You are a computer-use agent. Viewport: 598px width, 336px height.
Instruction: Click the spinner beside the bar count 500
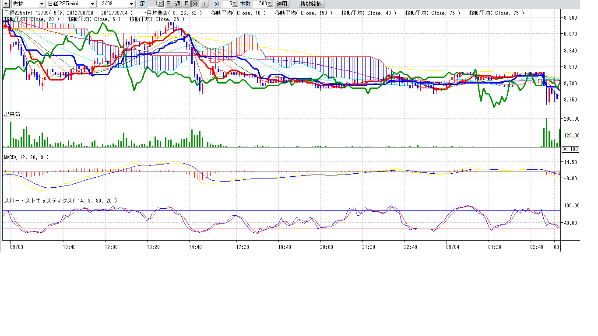(270, 3)
